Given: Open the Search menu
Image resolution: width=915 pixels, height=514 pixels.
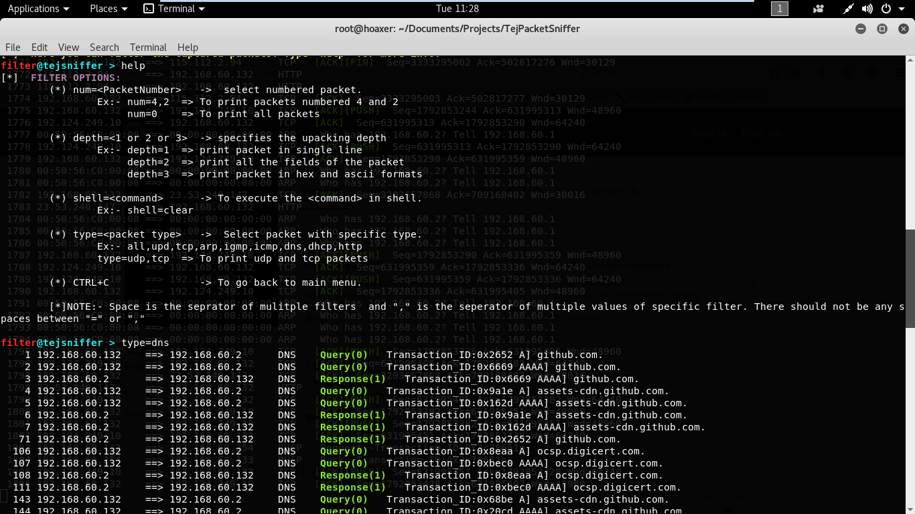Looking at the screenshot, I should [x=104, y=47].
